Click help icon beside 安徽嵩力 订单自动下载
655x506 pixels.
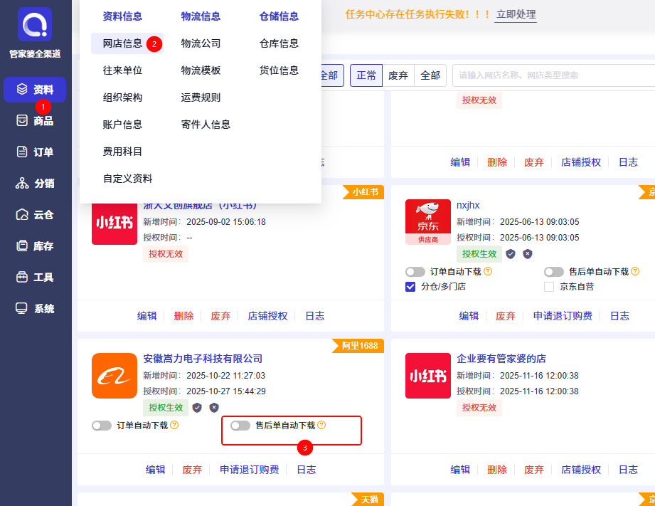point(175,425)
